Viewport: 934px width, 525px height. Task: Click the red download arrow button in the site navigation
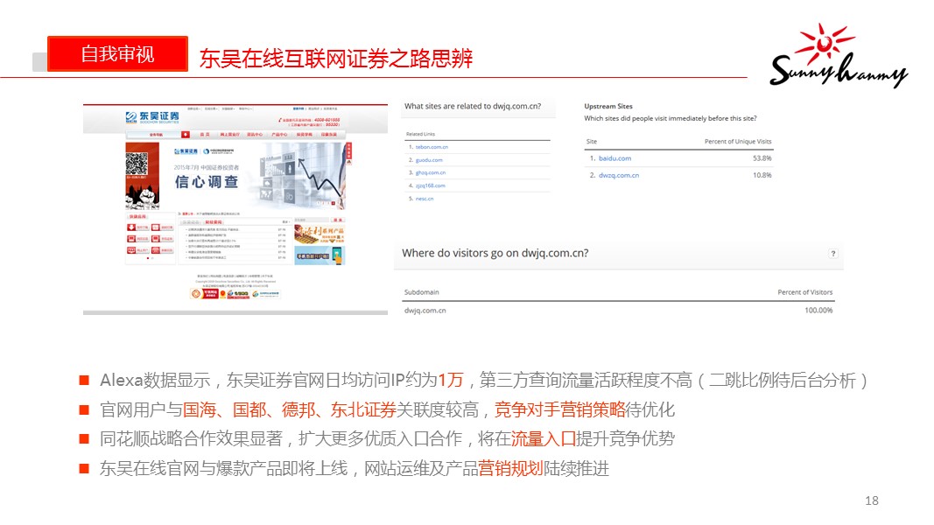[186, 135]
